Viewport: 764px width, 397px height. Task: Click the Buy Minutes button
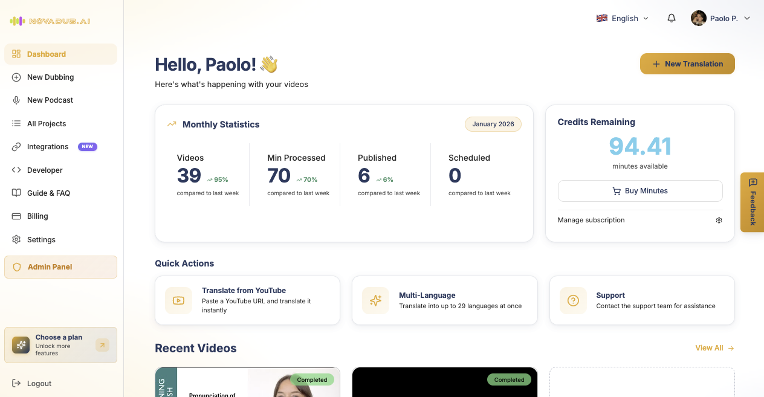(639, 190)
